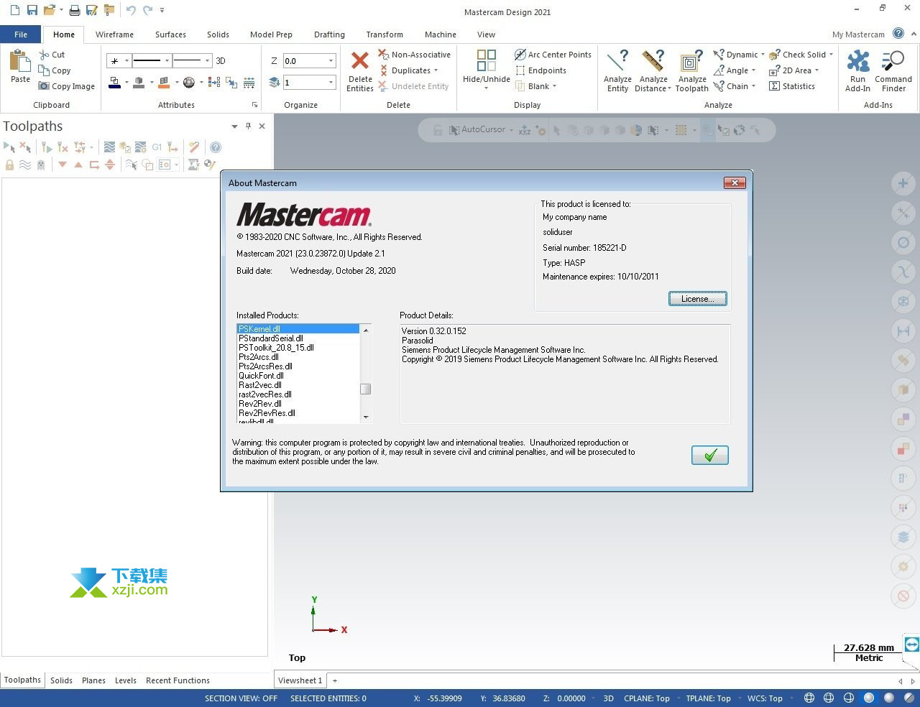The width and height of the screenshot is (920, 707).
Task: Open line width dropdown
Action: [208, 61]
